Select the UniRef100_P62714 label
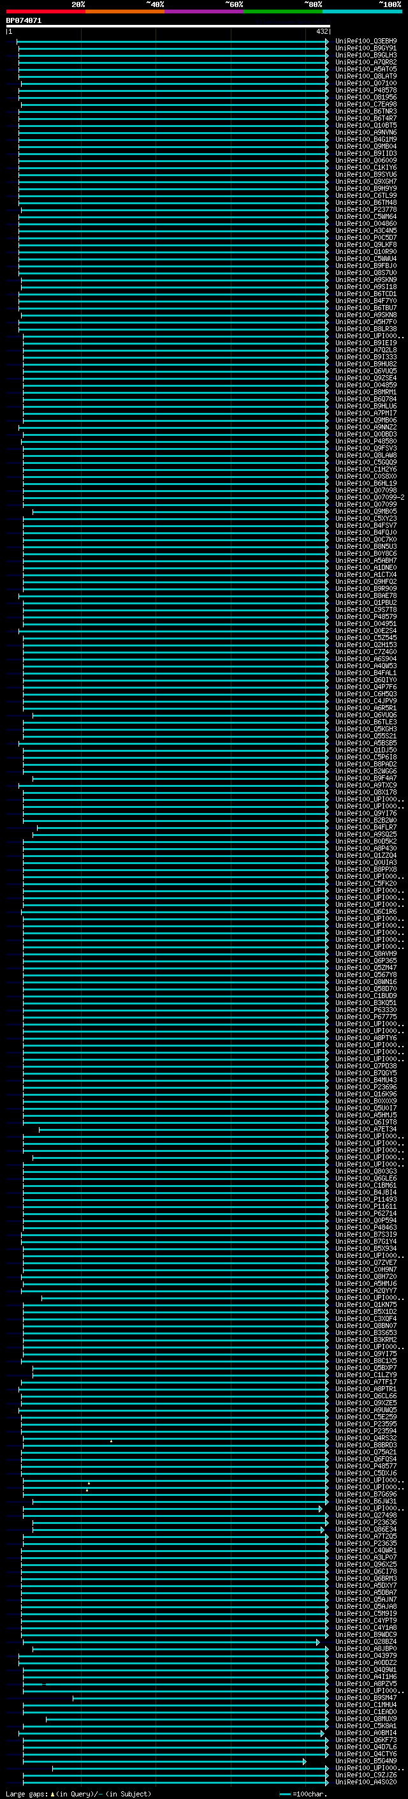408x1799 pixels. tap(365, 1214)
